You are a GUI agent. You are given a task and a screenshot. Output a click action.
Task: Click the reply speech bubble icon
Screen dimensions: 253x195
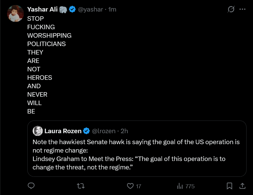coord(31,186)
